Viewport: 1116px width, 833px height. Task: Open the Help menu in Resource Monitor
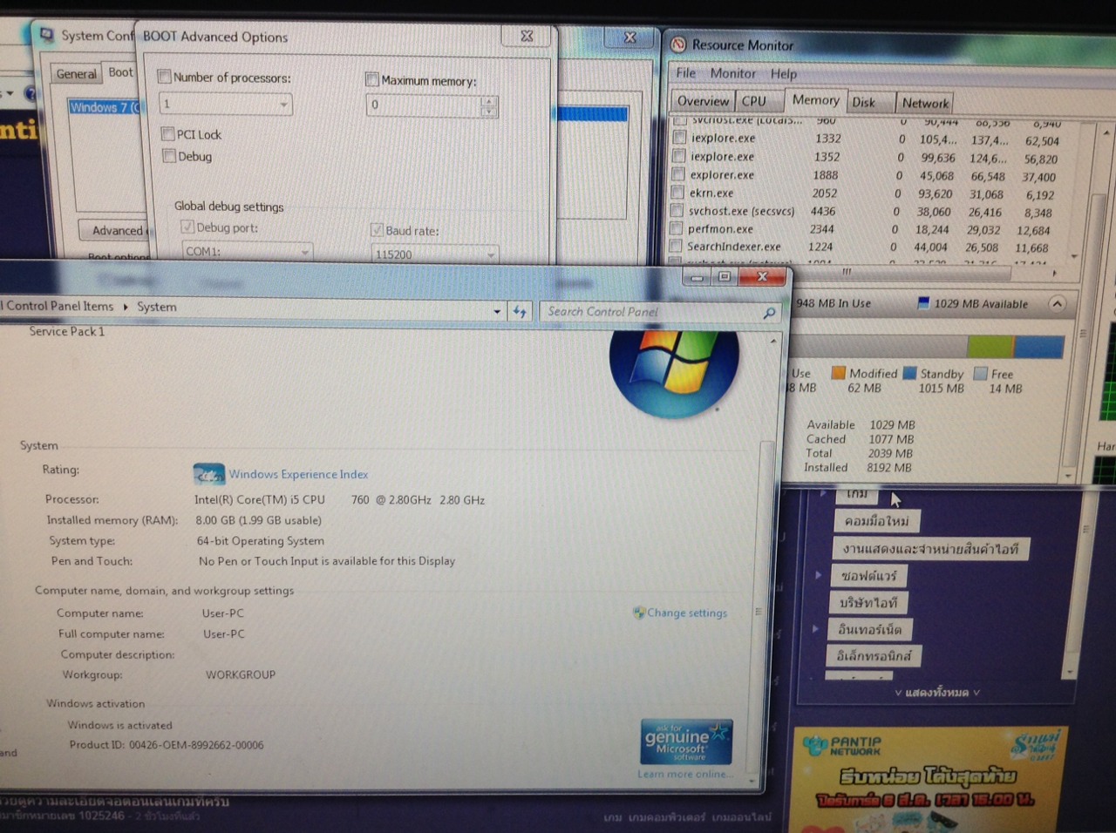point(784,74)
